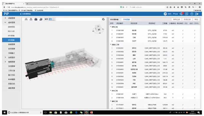
Task: Click the Firefox icon in the taskbar
Action: pyautogui.click(x=87, y=112)
